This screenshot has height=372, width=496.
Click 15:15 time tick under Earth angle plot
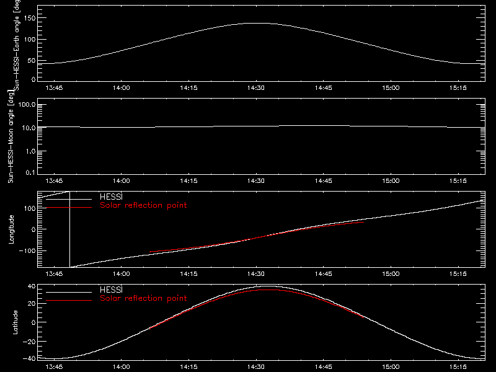point(458,87)
